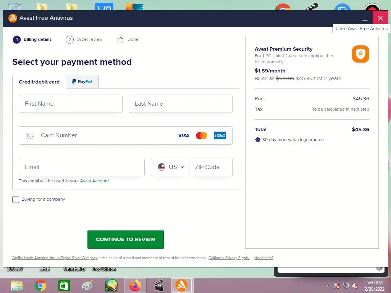Switch to Firefox in the taskbar
Viewport: 391px width, 293px height.
[135, 285]
